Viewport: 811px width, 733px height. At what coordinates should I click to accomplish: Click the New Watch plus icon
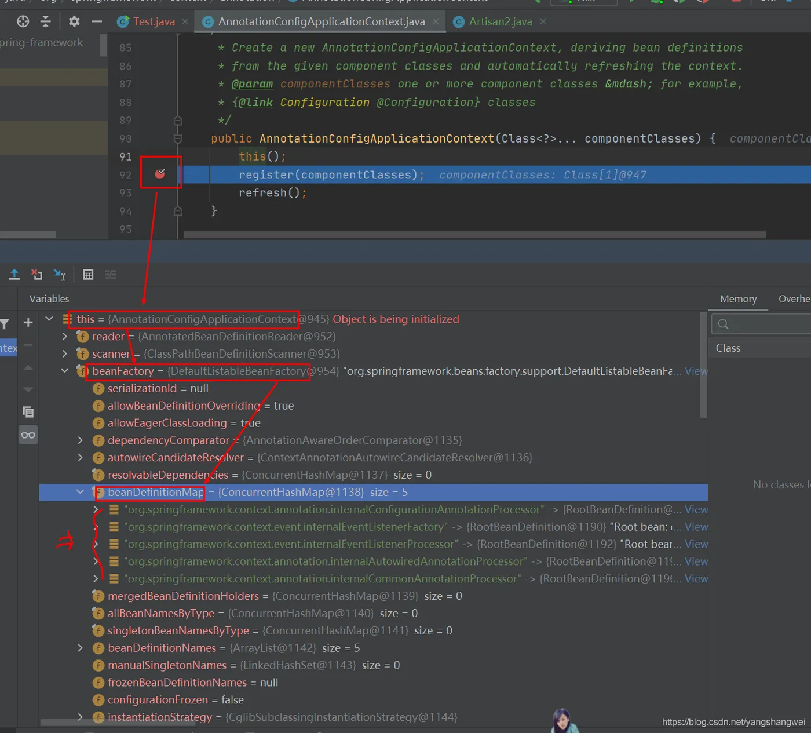tap(28, 323)
